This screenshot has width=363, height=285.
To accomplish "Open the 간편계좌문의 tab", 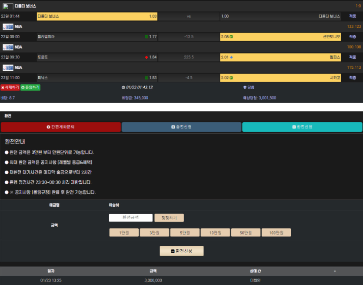I will coord(61,127).
